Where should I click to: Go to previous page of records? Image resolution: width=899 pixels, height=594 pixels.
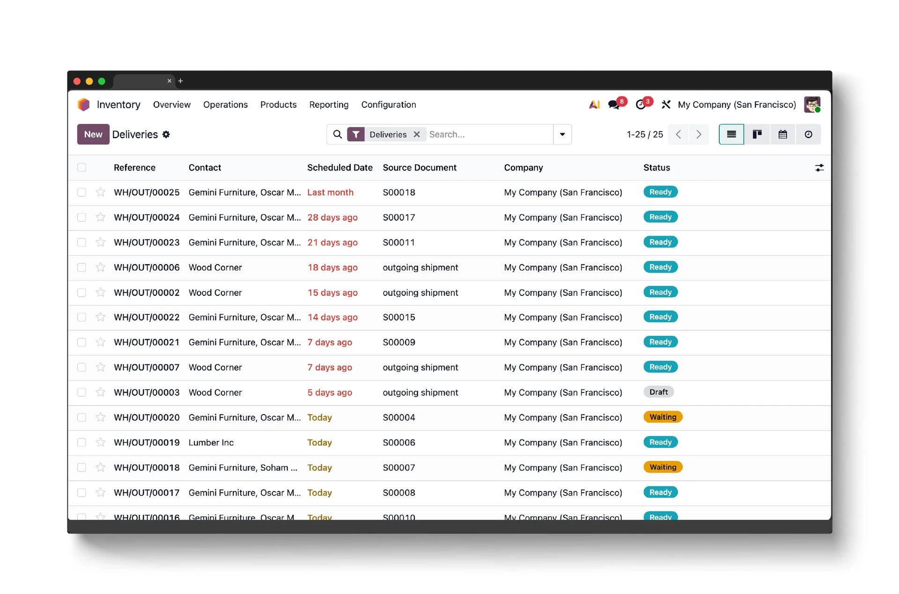tap(678, 134)
